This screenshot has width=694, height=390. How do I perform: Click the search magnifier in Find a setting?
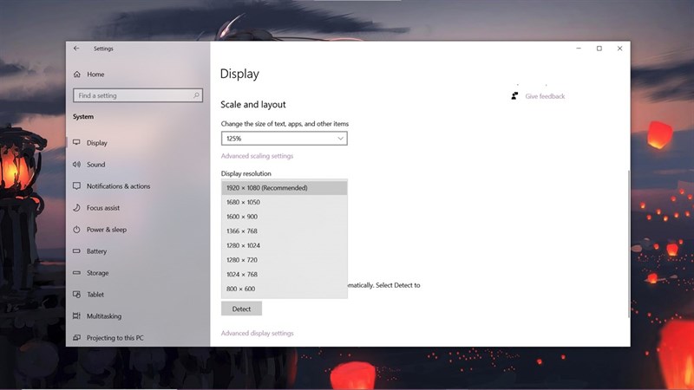pyautogui.click(x=196, y=95)
